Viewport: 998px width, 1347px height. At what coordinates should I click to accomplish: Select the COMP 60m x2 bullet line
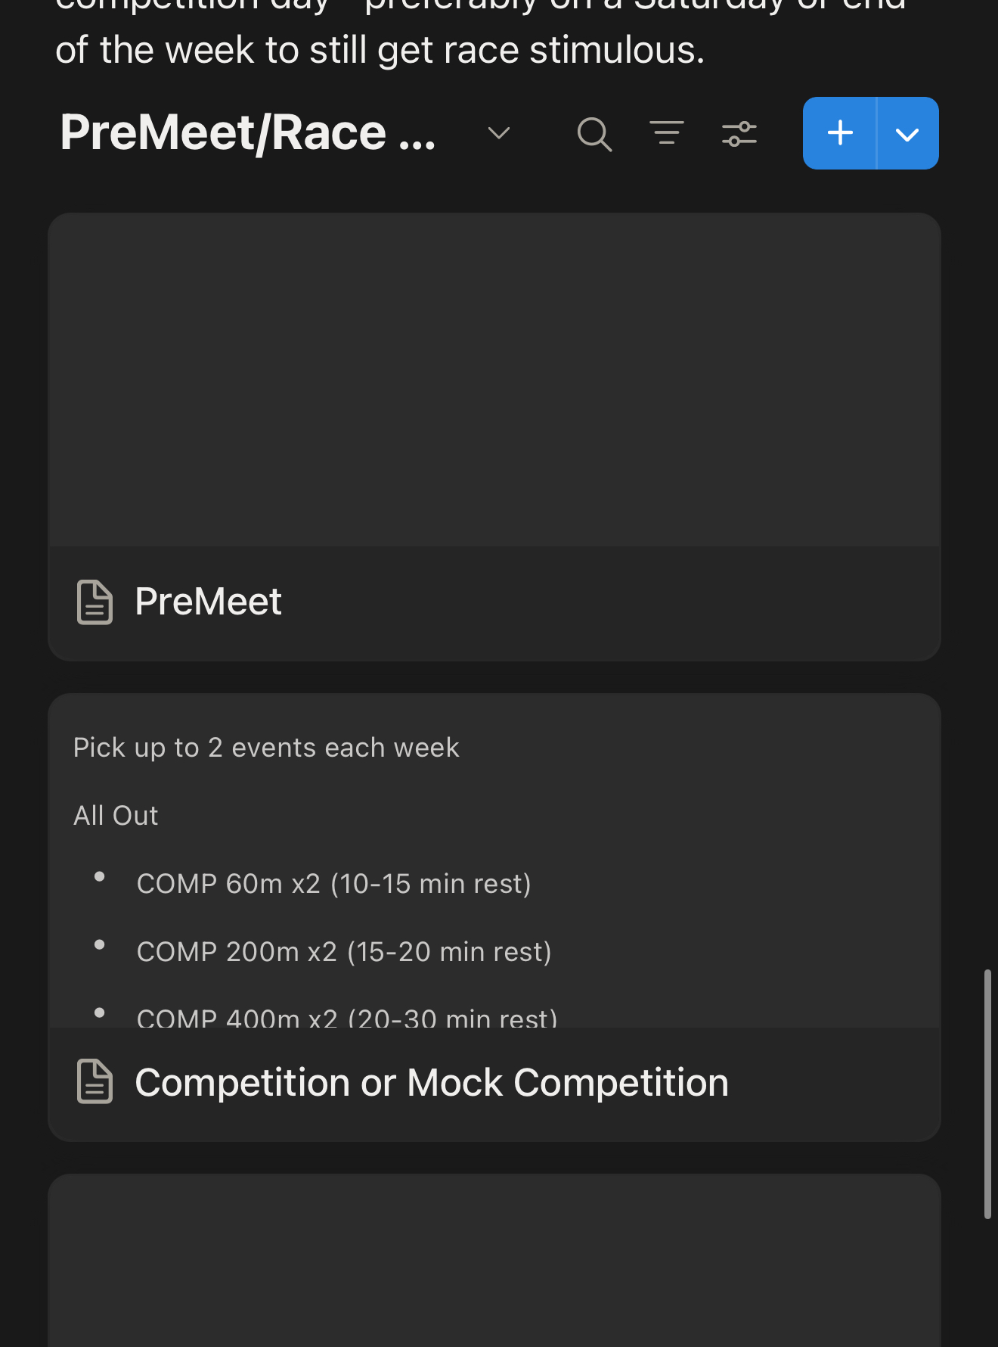333,884
